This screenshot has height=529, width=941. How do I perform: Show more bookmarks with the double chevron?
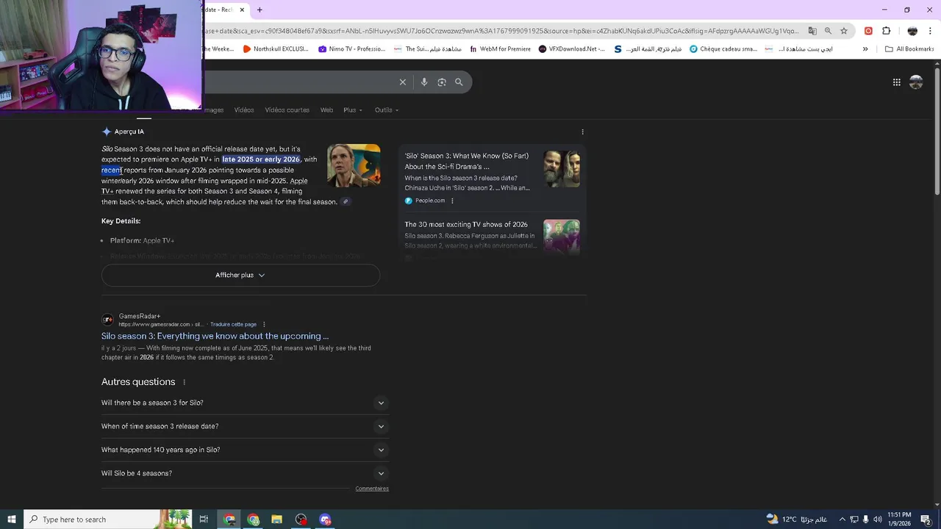click(865, 49)
